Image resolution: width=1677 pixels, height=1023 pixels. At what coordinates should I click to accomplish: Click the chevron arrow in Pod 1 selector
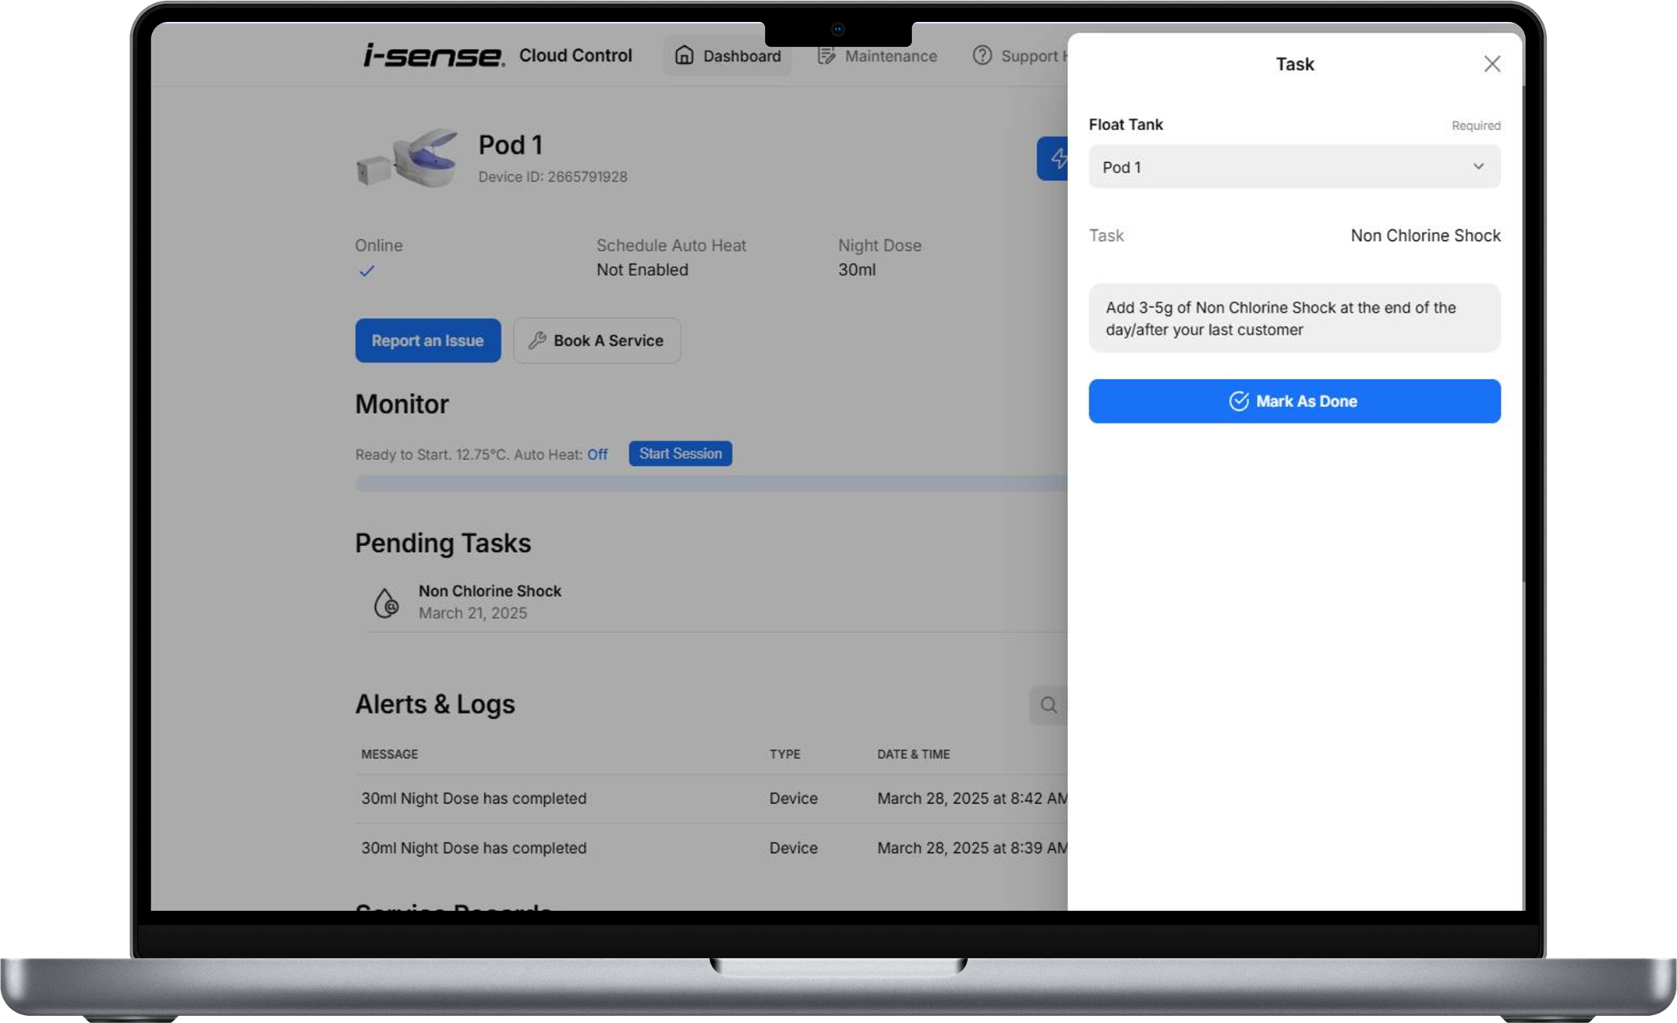pyautogui.click(x=1477, y=166)
